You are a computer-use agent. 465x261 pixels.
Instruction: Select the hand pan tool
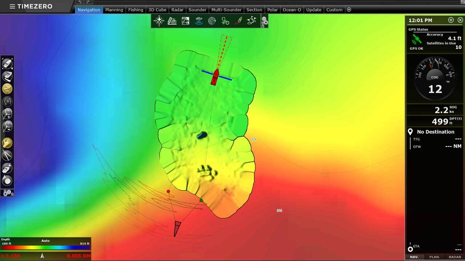[x=7, y=143]
